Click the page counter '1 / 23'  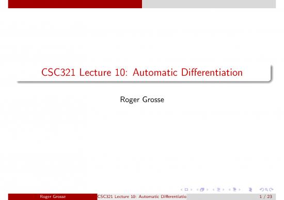tap(266, 196)
